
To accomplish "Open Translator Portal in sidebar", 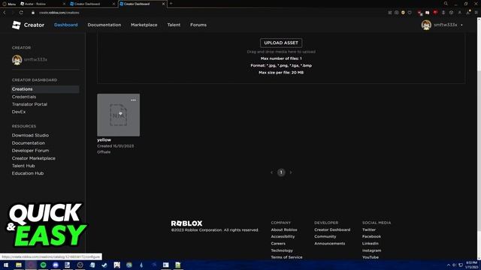I will [x=29, y=104].
